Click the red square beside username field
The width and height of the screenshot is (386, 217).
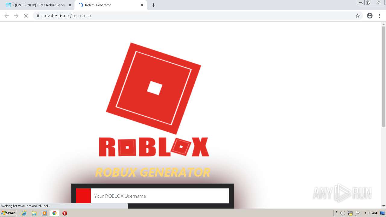click(x=83, y=196)
